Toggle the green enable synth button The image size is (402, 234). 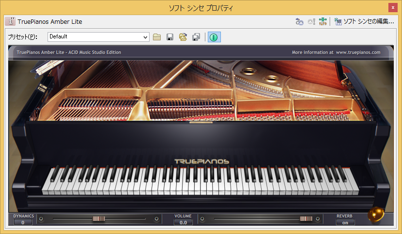(x=214, y=37)
